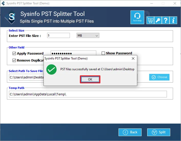Click the 'Other Field' group label

[x=16, y=47]
